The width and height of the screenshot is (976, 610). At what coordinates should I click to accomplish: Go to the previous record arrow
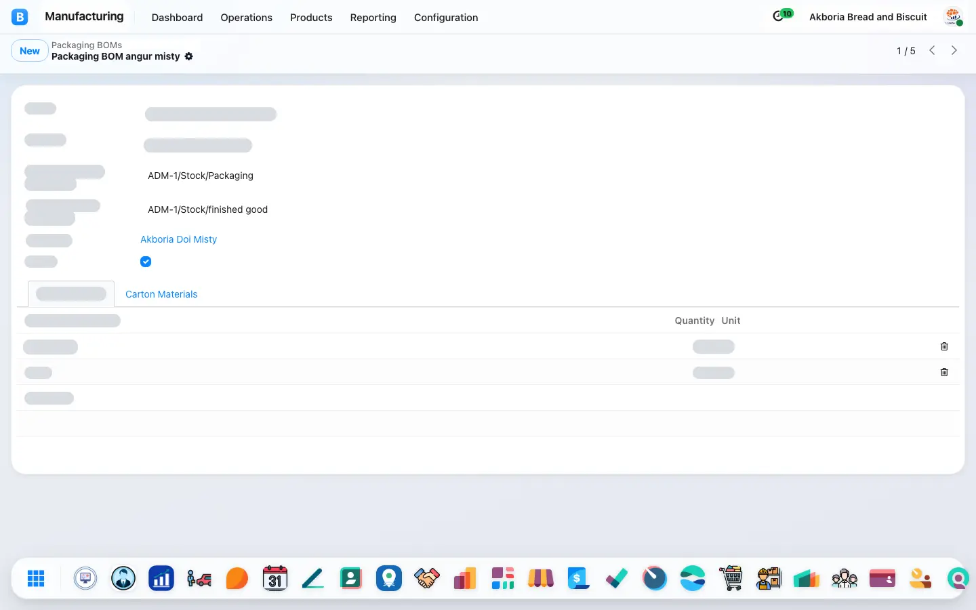[932, 50]
